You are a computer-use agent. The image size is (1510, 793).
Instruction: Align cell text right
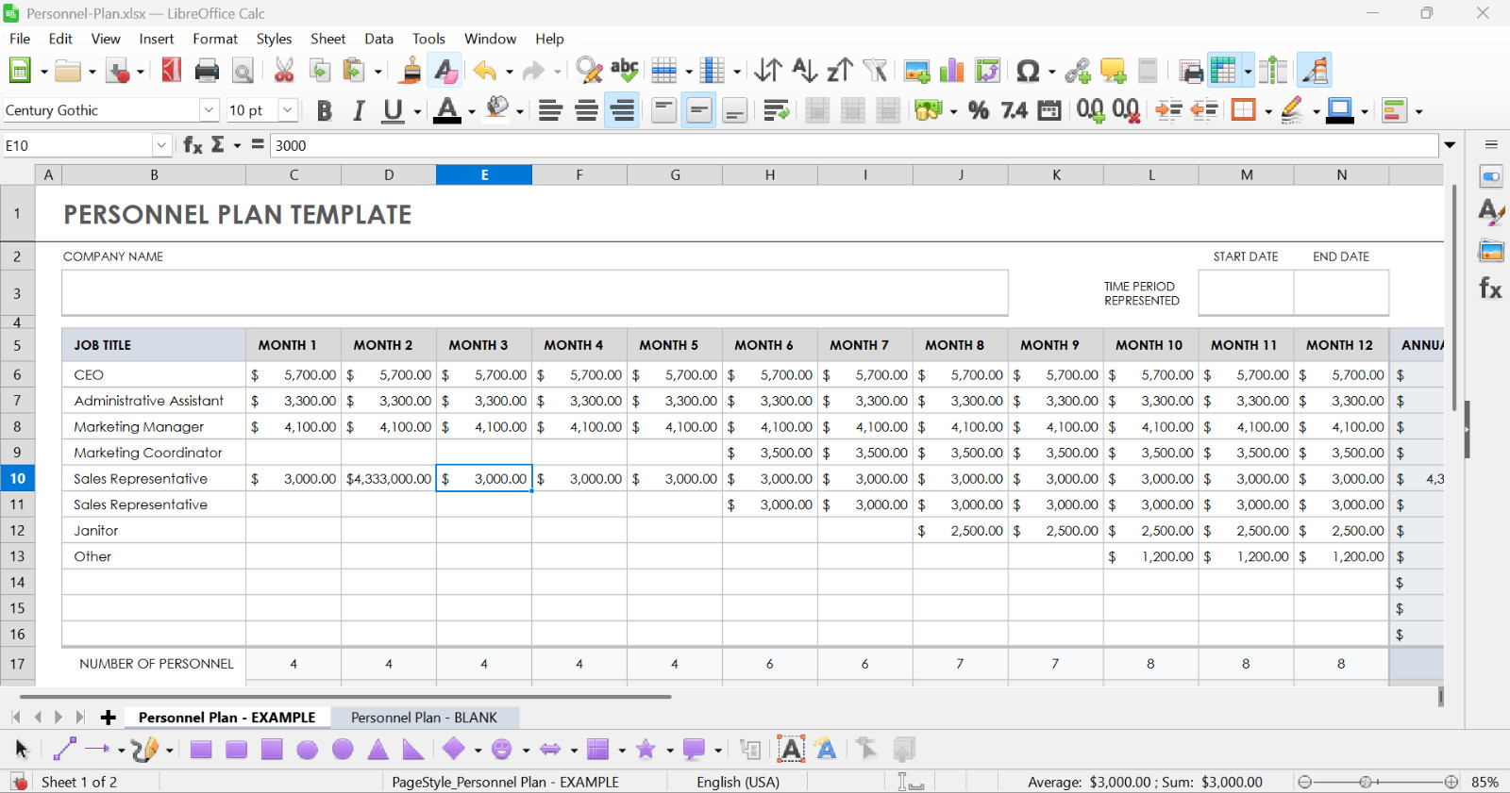tap(622, 110)
